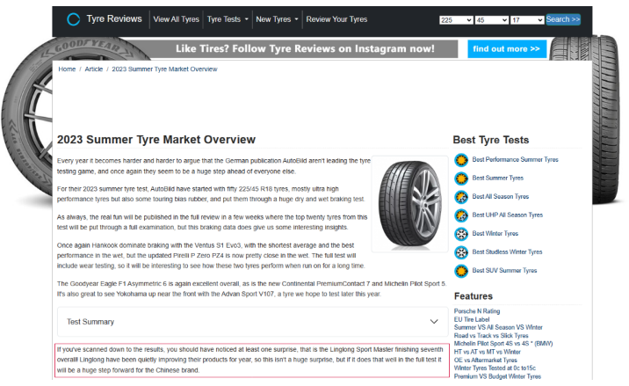Click the Tyre Reviews site title
629x386 pixels.
[114, 18]
